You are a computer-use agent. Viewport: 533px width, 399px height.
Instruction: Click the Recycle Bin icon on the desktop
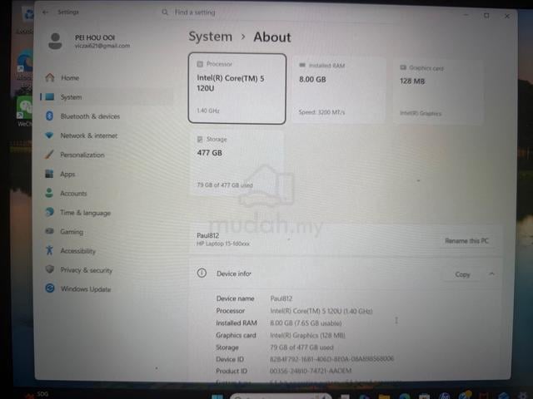click(28, 15)
